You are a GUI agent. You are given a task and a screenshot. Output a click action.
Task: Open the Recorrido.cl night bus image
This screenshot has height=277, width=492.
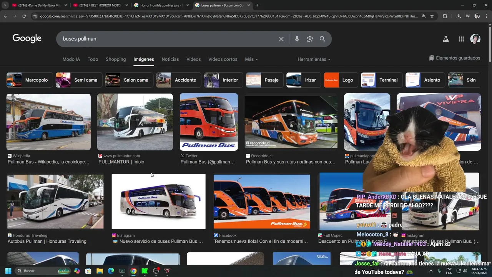click(291, 122)
